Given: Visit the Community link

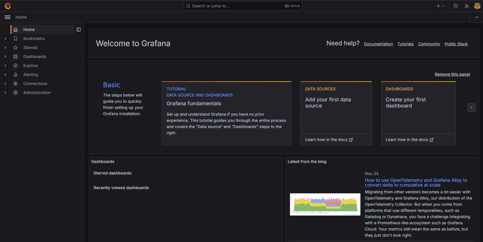Looking at the screenshot, I should pos(429,44).
